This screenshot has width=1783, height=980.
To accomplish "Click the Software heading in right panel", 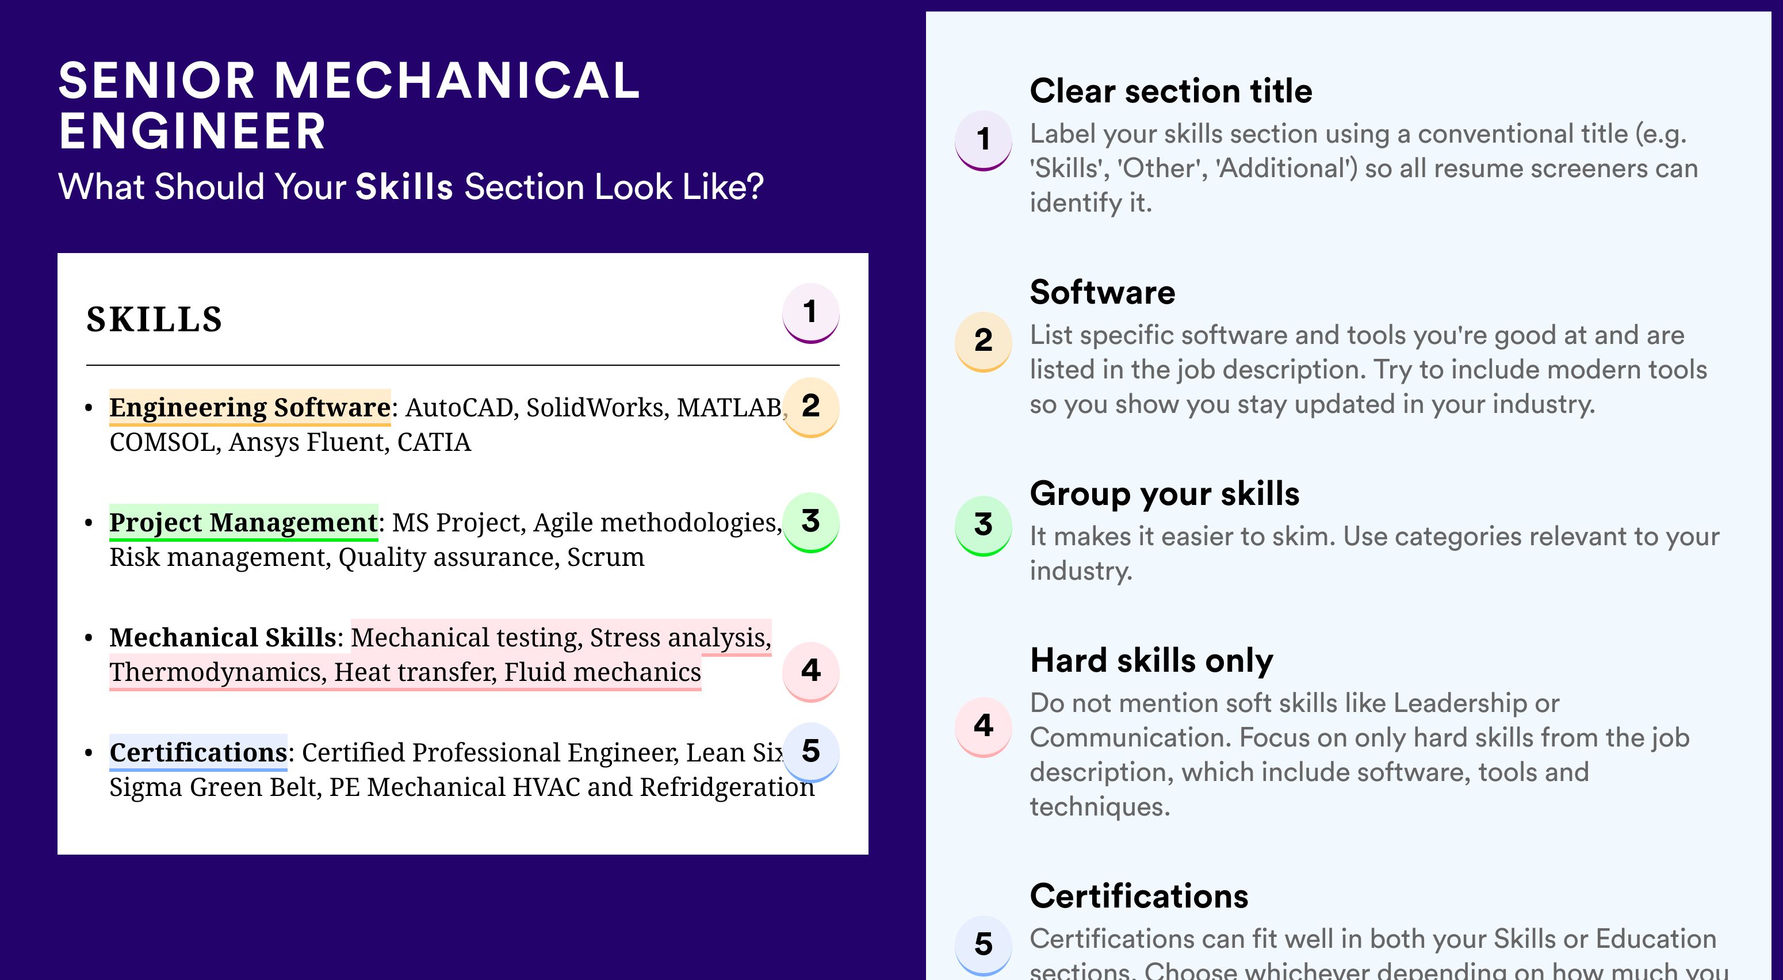I will pos(1102,292).
